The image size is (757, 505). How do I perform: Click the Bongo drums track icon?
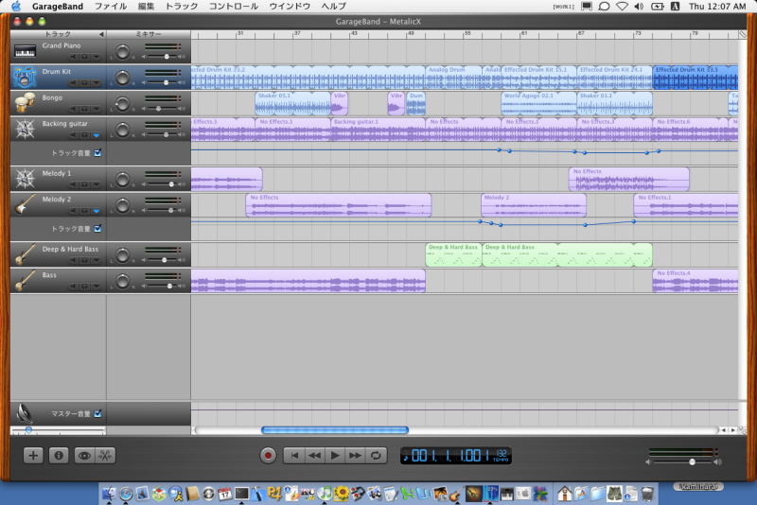[x=26, y=102]
